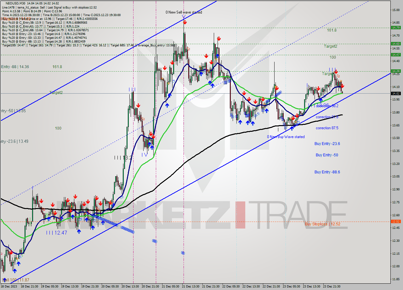Screen dimensions: 403x290
Task: Click the red sell arrow below 'New Sell wave started'
Action: click(x=185, y=22)
